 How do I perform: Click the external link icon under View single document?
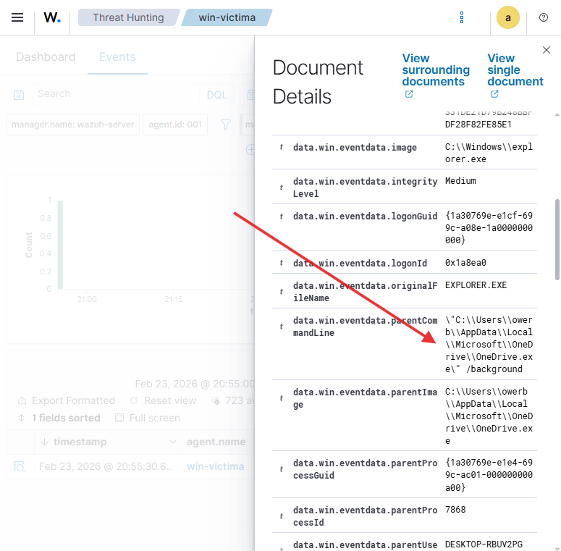(x=494, y=94)
